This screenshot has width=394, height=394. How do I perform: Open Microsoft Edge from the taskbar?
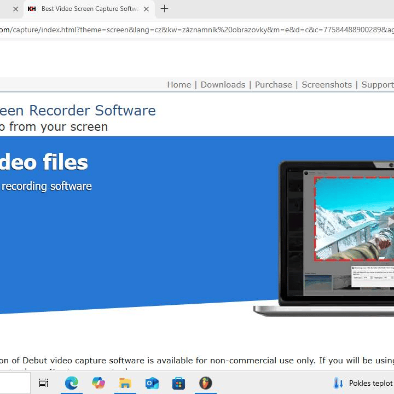[x=72, y=383]
